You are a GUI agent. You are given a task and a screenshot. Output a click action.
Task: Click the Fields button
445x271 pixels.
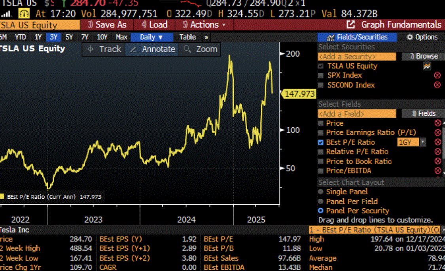[x=423, y=114]
